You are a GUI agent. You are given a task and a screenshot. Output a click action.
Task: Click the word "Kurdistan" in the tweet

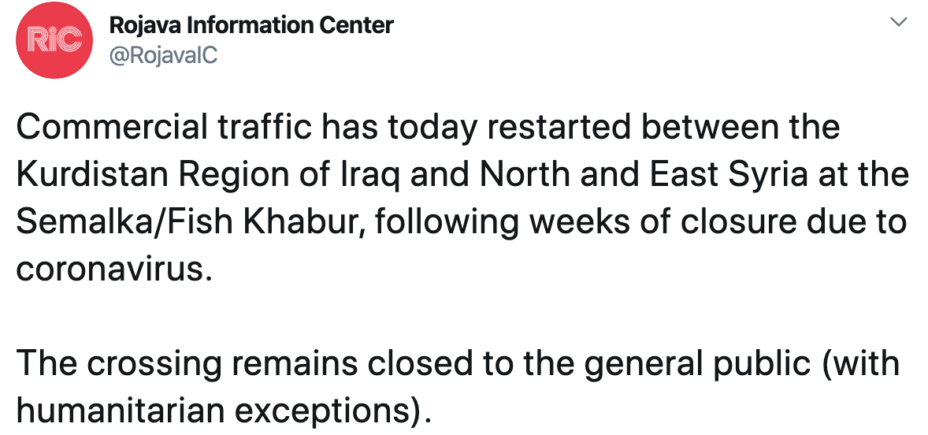click(x=93, y=175)
